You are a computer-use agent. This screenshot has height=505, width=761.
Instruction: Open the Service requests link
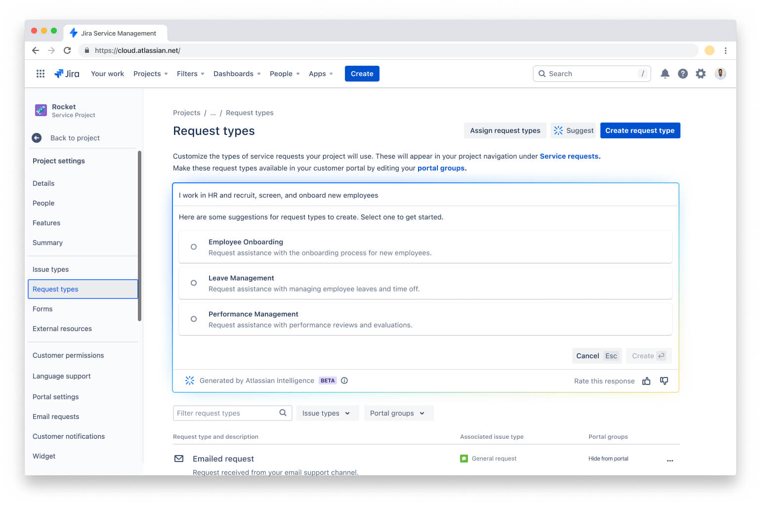coord(569,156)
